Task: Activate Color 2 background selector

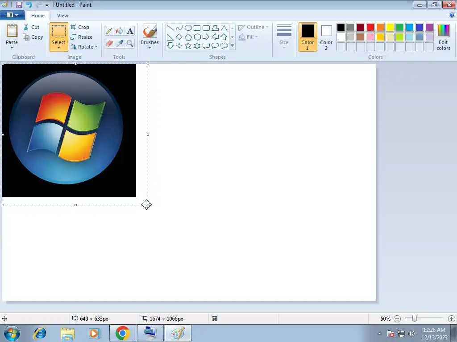Action: 326,37
